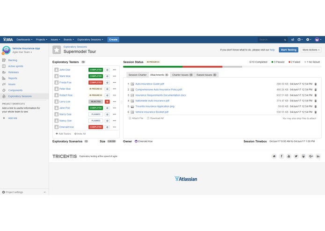
Task: Open the administration gear menu
Action: coord(309,40)
